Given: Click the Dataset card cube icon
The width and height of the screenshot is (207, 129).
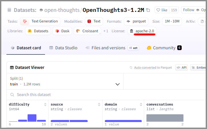Looking at the screenshot, I should [13, 48].
